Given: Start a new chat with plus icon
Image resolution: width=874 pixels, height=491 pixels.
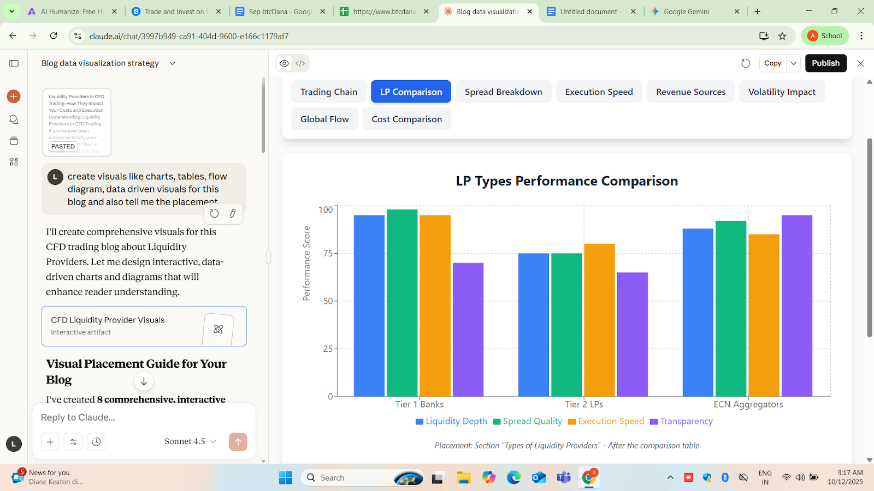Looking at the screenshot, I should (14, 97).
